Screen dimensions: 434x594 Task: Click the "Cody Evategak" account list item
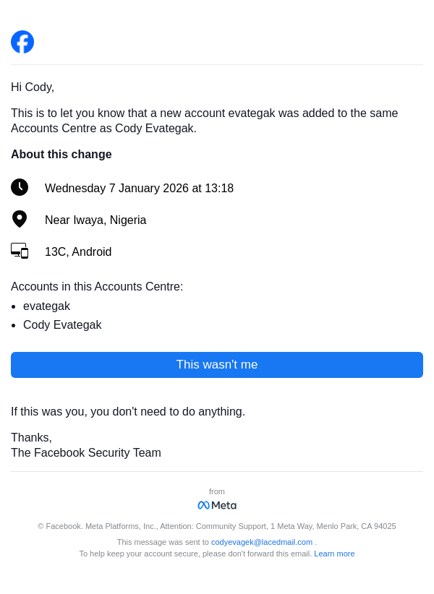[x=62, y=324]
